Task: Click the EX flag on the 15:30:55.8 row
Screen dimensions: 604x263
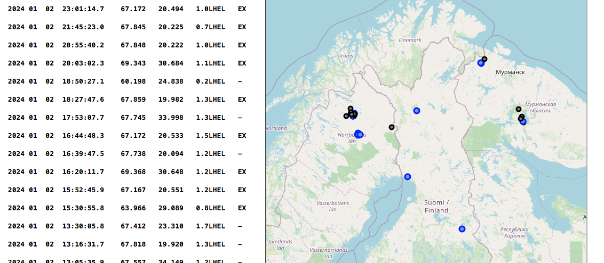Action: 242,208
